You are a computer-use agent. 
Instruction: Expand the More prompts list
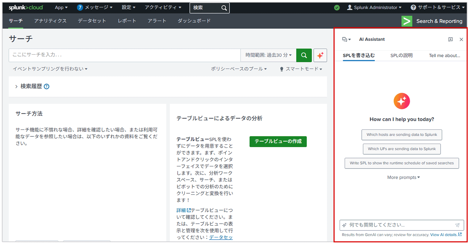coord(403,178)
